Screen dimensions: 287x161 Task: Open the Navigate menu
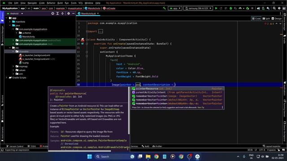[32, 3]
